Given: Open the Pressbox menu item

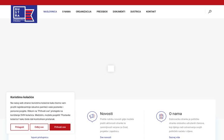Looking at the screenshot, I should click(102, 12).
